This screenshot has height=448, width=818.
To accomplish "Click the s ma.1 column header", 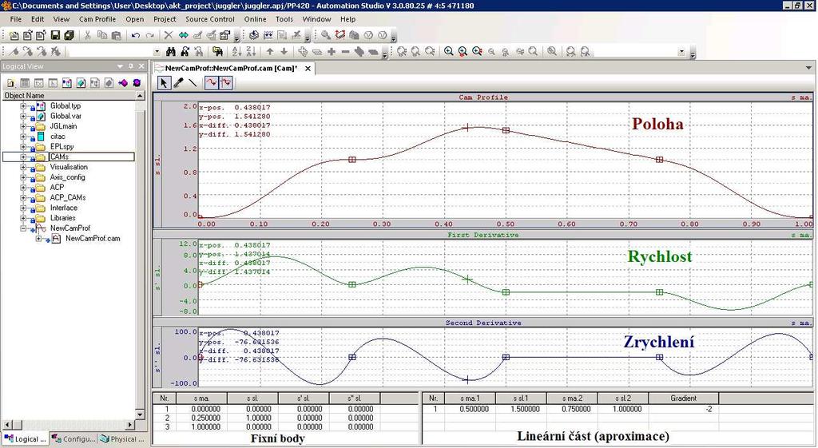I will pos(470,398).
